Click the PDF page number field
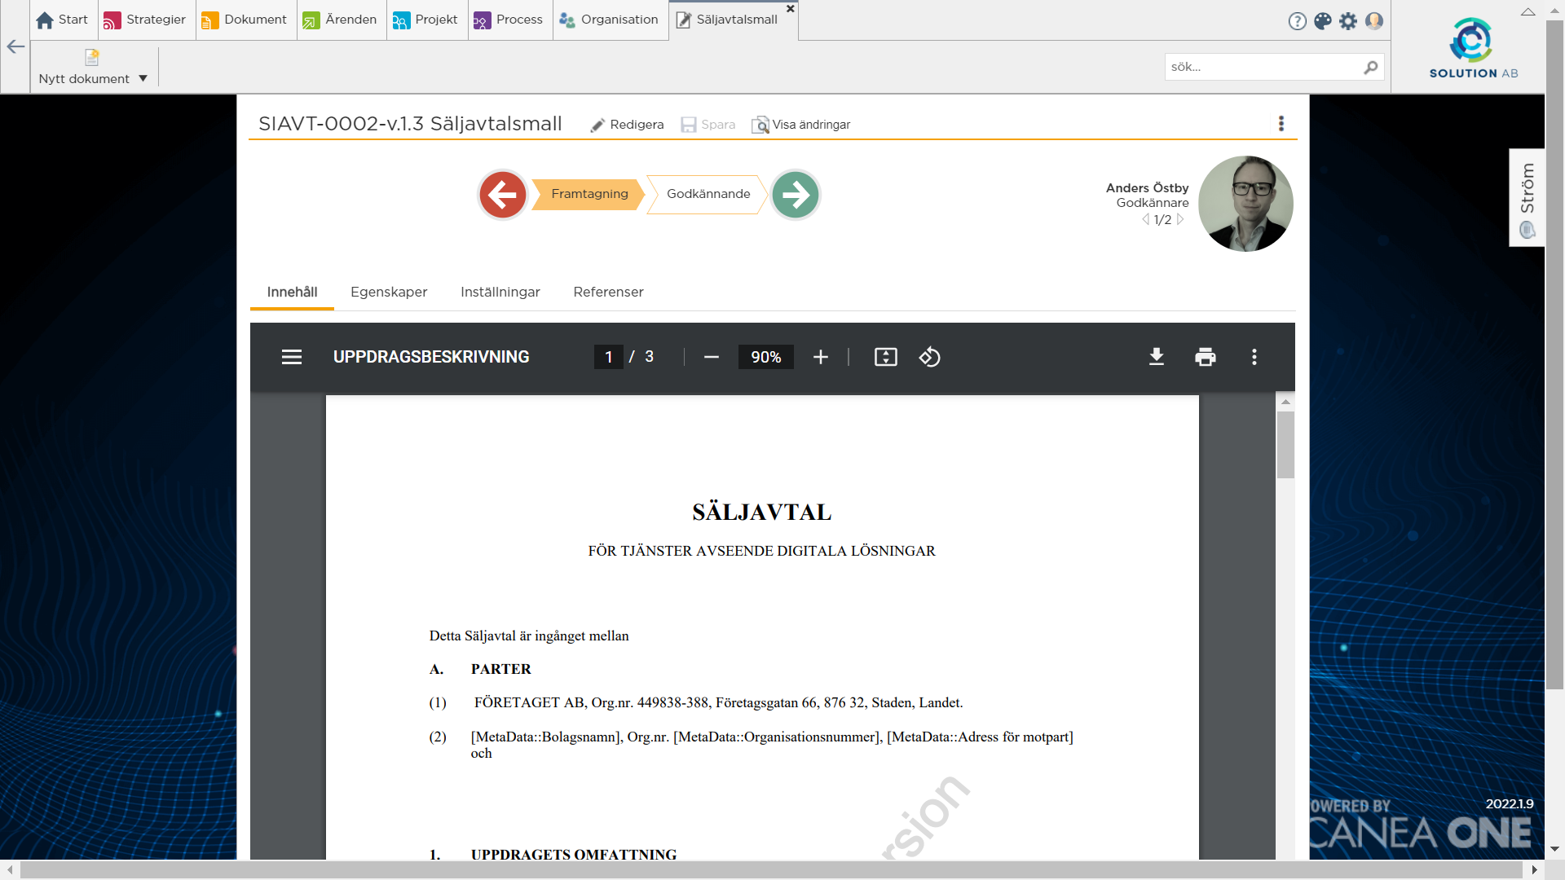The width and height of the screenshot is (1565, 880). click(x=608, y=357)
